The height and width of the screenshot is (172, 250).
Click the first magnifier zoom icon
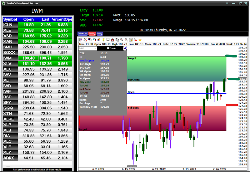point(122,40)
